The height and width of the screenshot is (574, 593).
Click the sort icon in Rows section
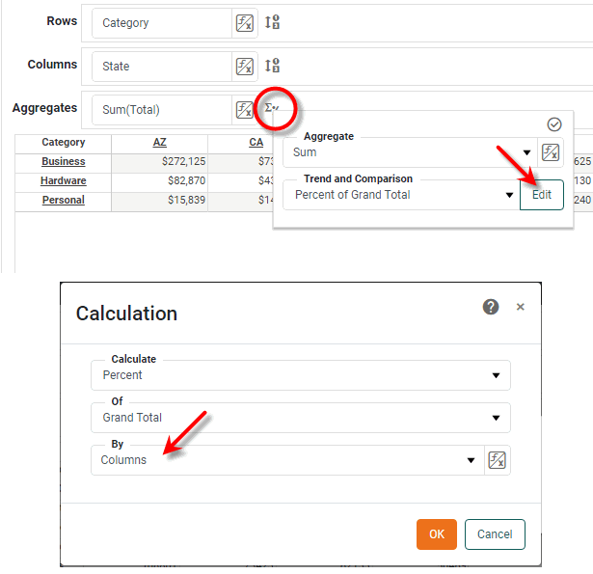point(273,23)
